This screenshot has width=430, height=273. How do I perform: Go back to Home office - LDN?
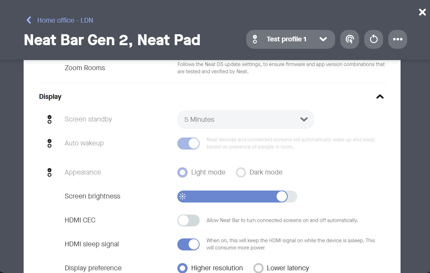[x=65, y=20]
